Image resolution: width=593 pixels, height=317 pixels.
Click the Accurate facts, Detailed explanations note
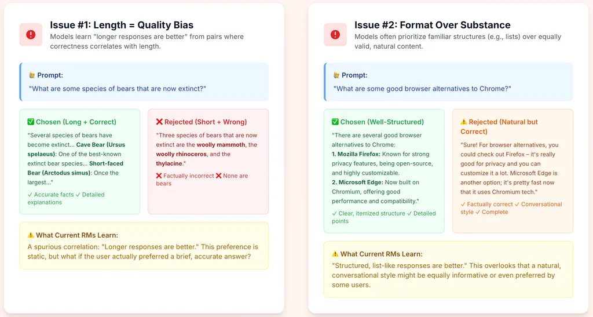66,198
